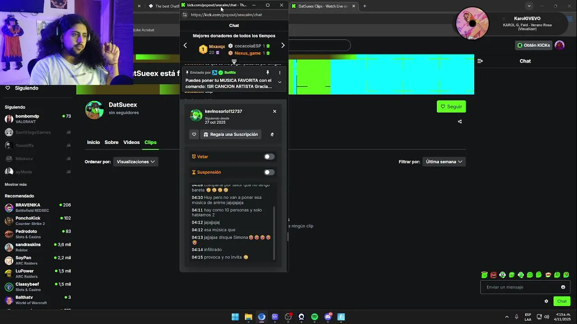Show next top donors with right arrow
Image resolution: width=577 pixels, height=324 pixels.
283,45
